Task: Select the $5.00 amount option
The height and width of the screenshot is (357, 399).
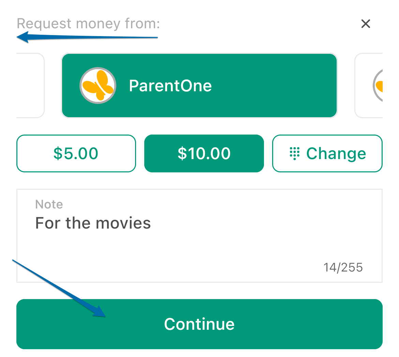Action: tap(76, 153)
